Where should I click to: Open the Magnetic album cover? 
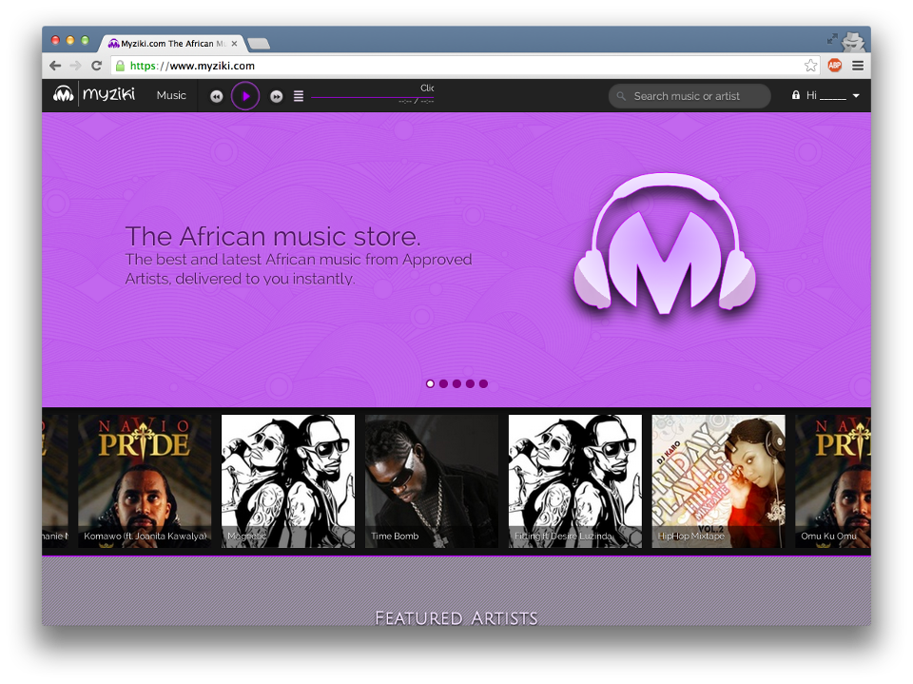tap(288, 481)
